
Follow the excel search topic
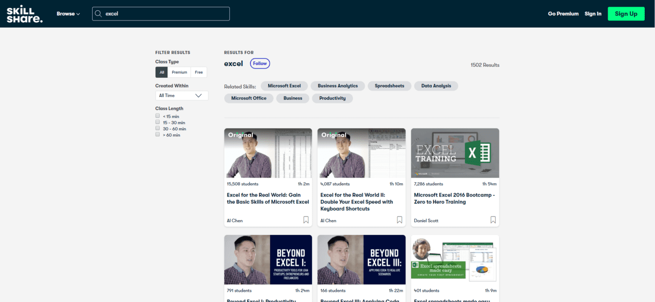[x=260, y=63]
